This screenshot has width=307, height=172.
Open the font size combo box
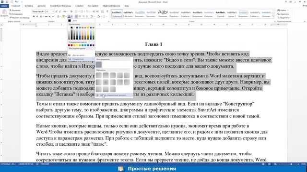click(50, 11)
